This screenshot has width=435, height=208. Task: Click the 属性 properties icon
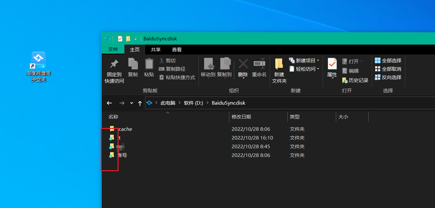(x=332, y=64)
